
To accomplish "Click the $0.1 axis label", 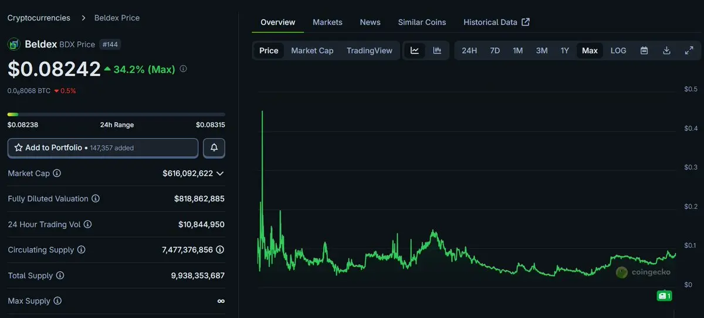I will (691, 245).
